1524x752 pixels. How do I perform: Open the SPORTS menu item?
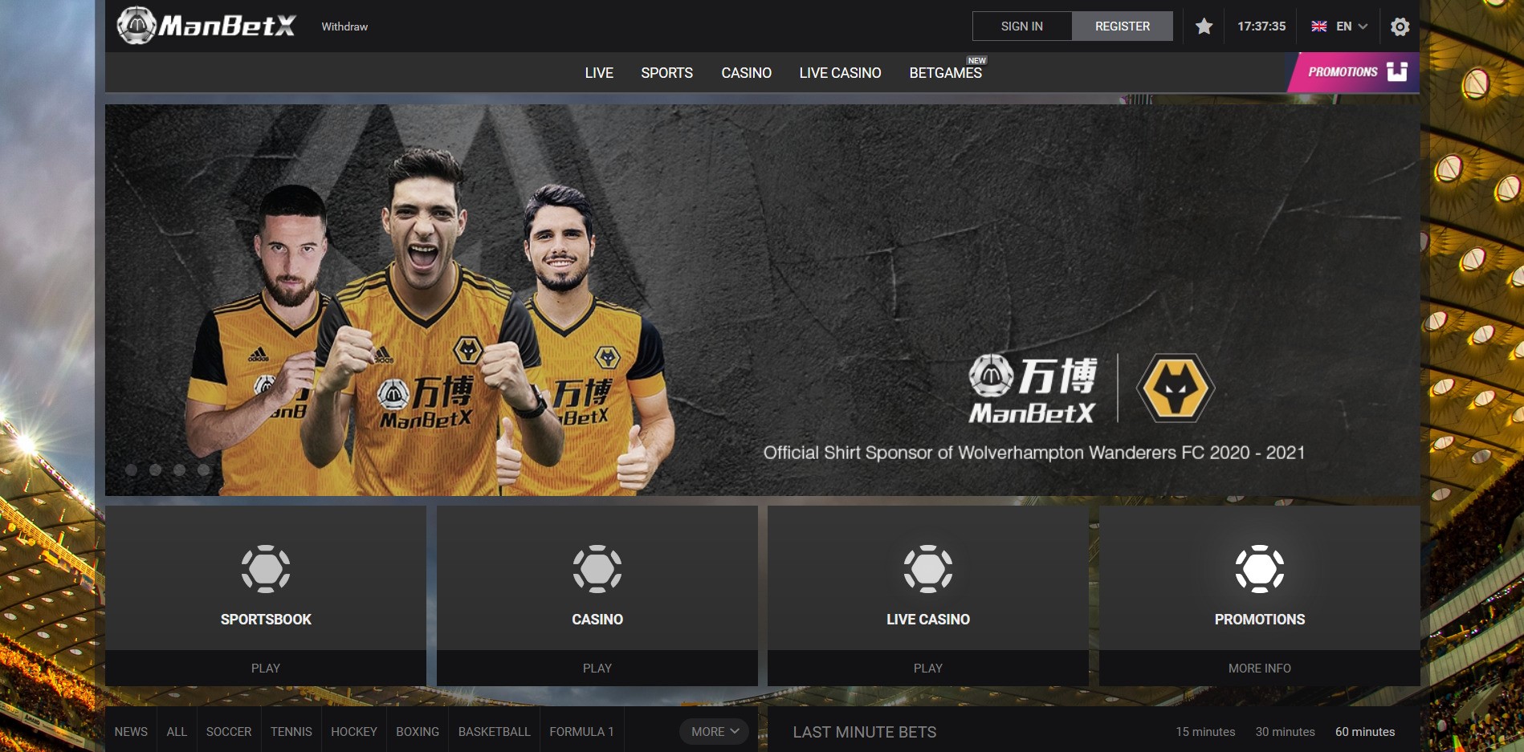(x=666, y=73)
